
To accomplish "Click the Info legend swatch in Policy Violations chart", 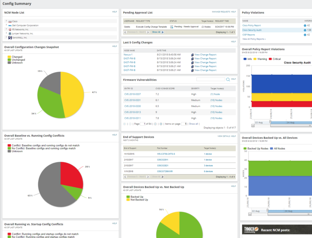I will [245, 59].
